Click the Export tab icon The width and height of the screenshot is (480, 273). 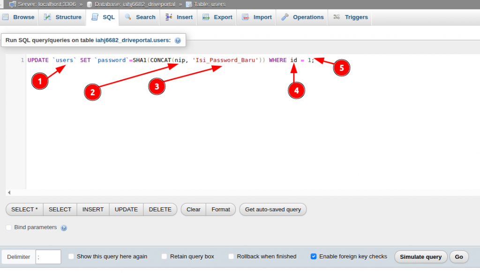206,17
